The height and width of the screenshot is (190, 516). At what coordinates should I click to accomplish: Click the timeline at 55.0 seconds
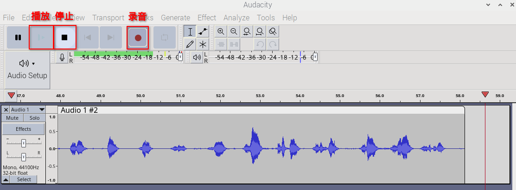340,96
